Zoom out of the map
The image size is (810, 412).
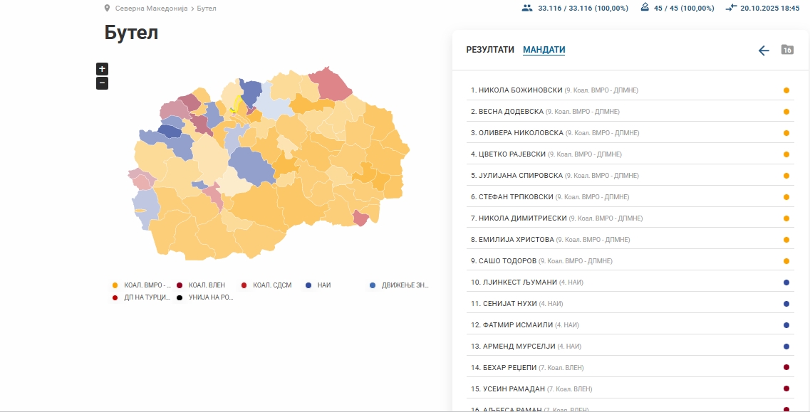click(x=102, y=83)
